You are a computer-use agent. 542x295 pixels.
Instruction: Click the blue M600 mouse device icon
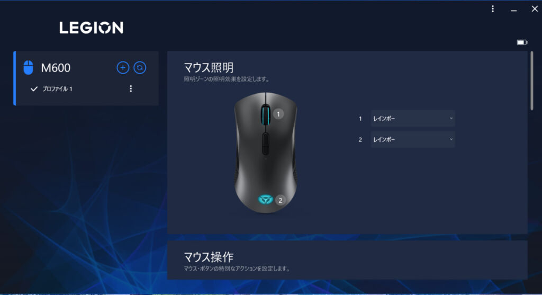(29, 67)
